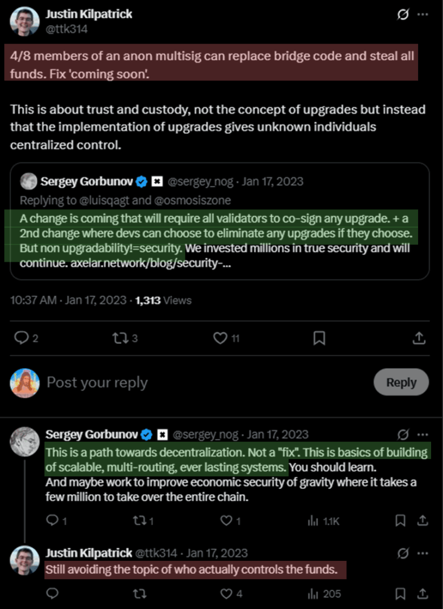
Task: Open more options on Justin's last reply
Action: tap(422, 553)
